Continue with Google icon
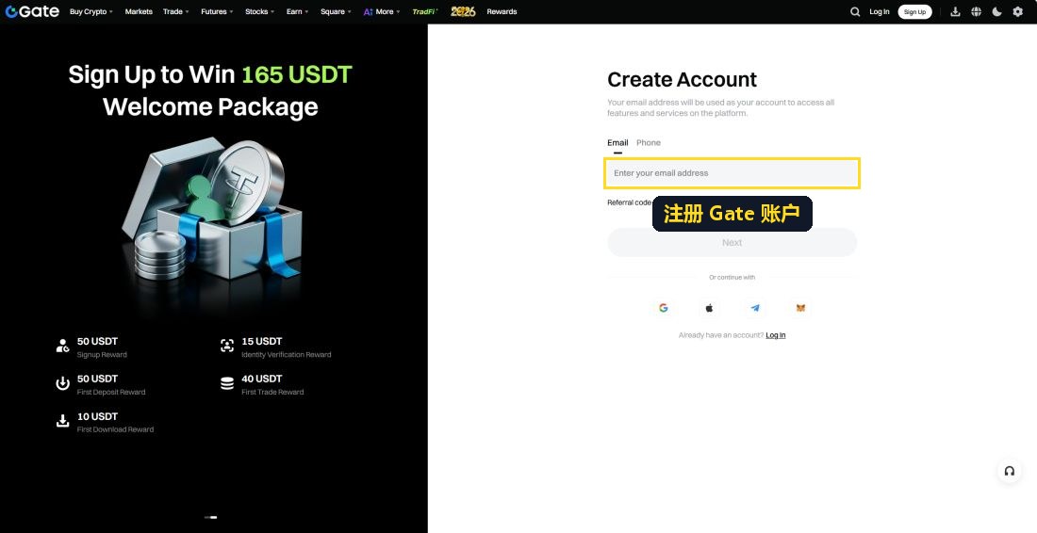 [x=664, y=308]
